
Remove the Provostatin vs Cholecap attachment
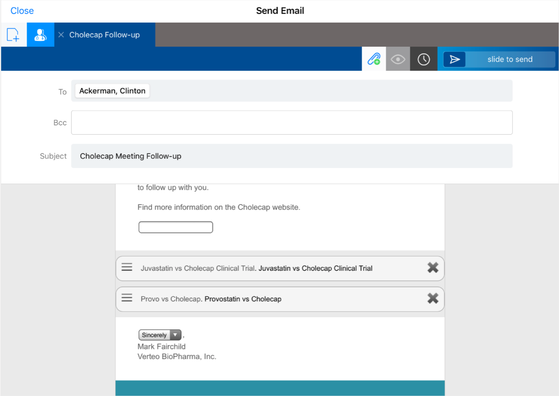(433, 298)
